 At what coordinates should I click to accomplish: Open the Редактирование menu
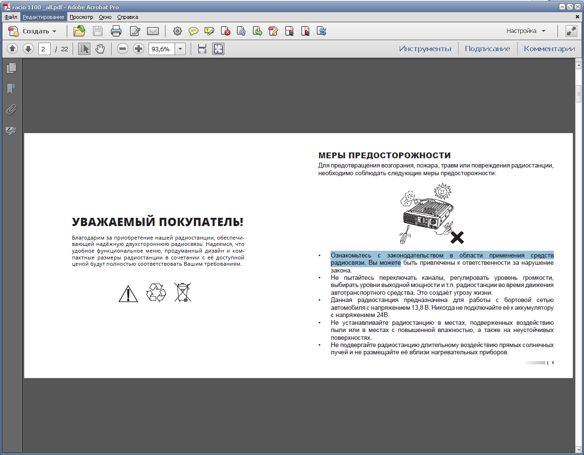(44, 17)
